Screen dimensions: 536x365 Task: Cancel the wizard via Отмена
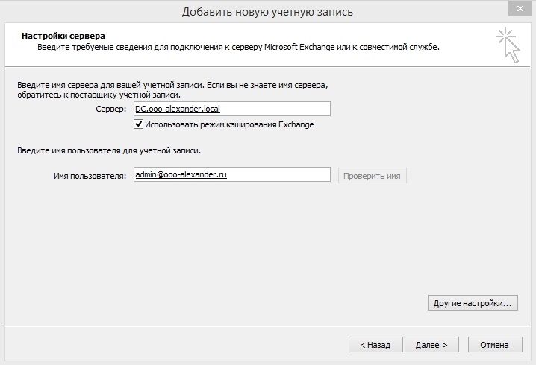click(495, 345)
